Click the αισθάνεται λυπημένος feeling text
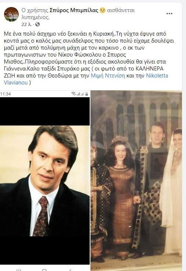Viewport: 186px width, 271px height. 78,14
